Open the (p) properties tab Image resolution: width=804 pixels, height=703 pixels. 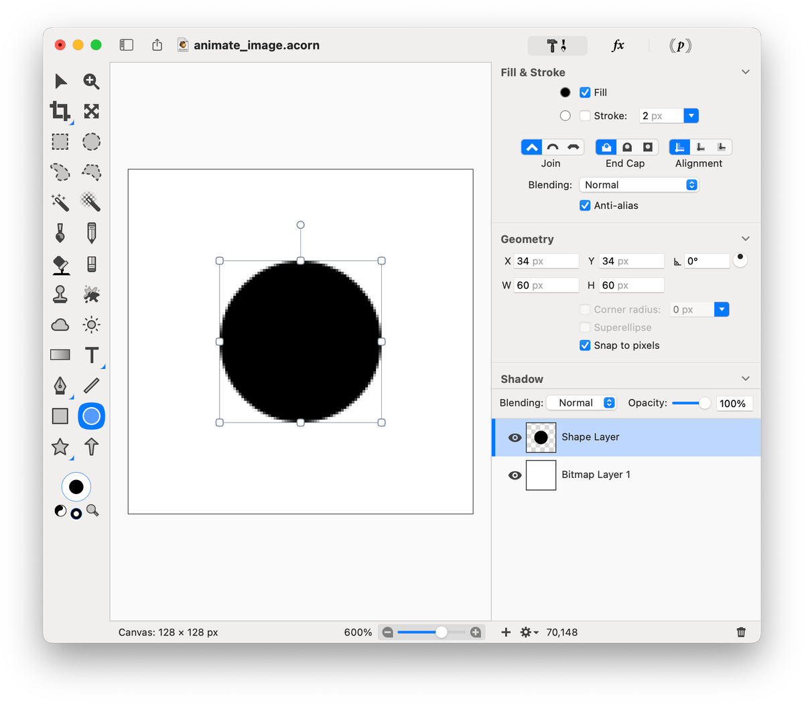pyautogui.click(x=680, y=46)
